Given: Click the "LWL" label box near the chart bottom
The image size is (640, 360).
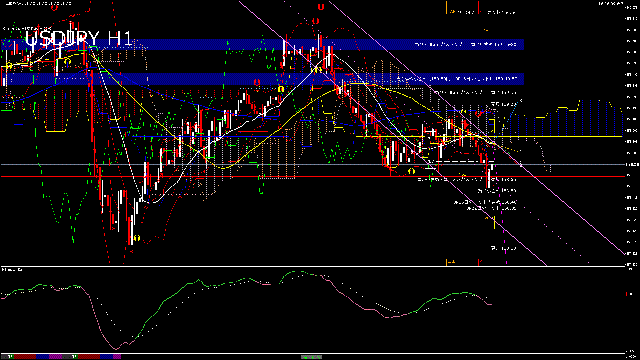Looking at the screenshot, I should pos(452,262).
